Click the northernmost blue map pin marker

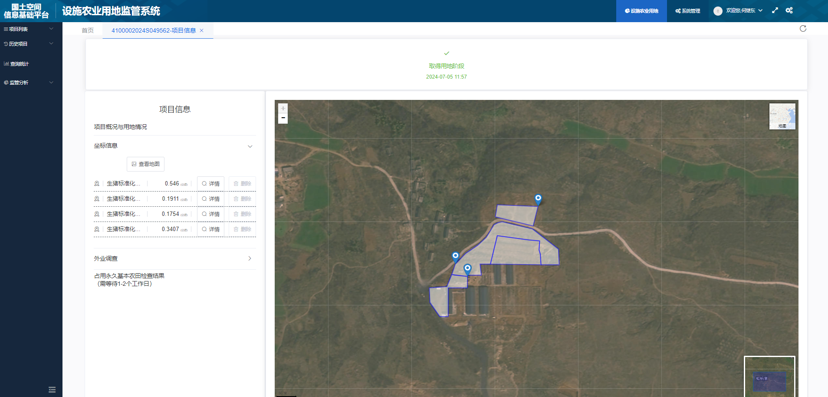(538, 198)
